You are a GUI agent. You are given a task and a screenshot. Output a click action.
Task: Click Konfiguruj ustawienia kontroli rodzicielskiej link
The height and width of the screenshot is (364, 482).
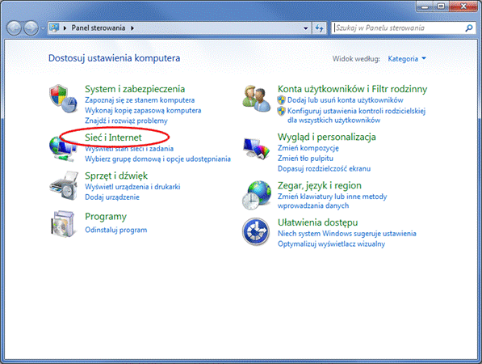point(356,116)
